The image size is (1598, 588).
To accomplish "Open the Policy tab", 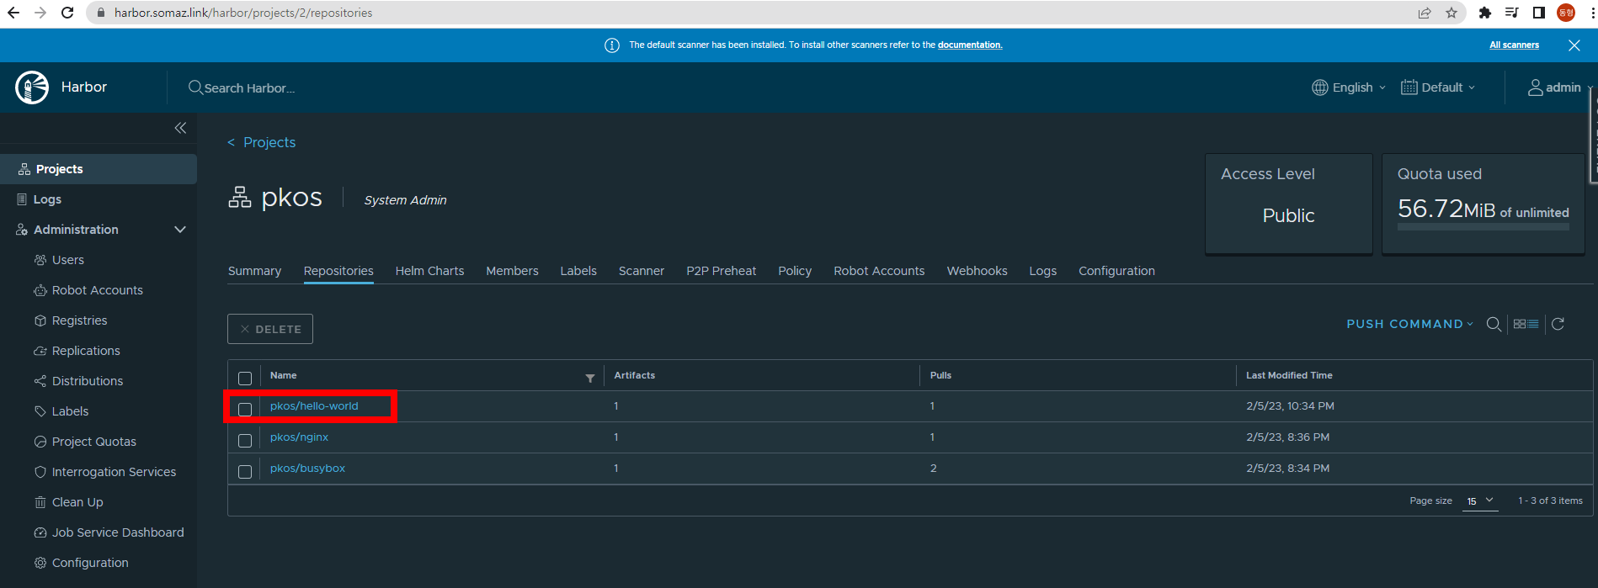I will (x=795, y=271).
